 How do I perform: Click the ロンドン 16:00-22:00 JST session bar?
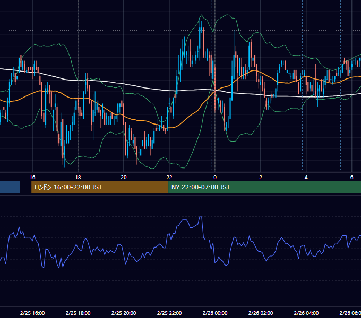[x=100, y=187]
